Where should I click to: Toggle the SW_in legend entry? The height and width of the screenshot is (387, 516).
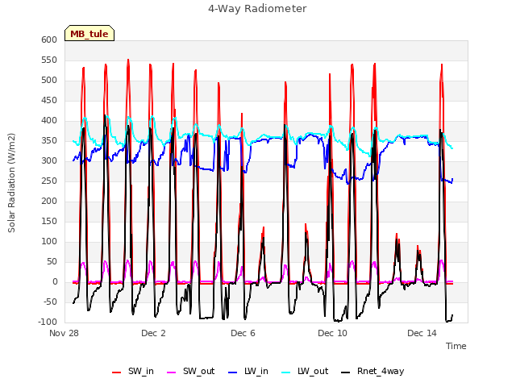click(x=133, y=371)
